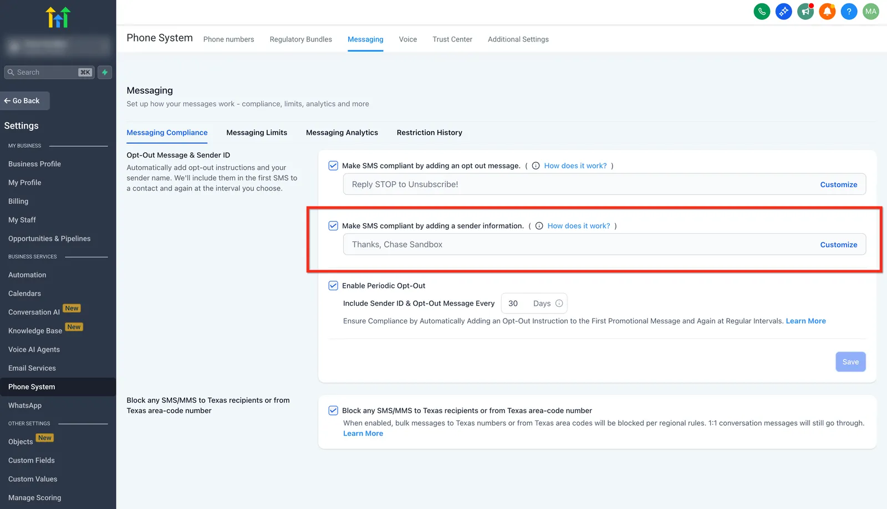Click the Save button
This screenshot has height=509, width=887.
tap(850, 362)
